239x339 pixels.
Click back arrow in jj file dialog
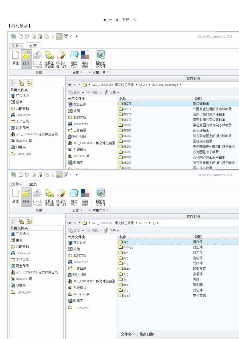(69, 223)
